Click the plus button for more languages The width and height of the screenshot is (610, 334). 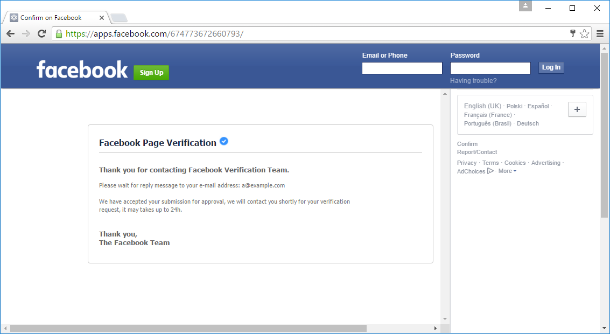577,109
